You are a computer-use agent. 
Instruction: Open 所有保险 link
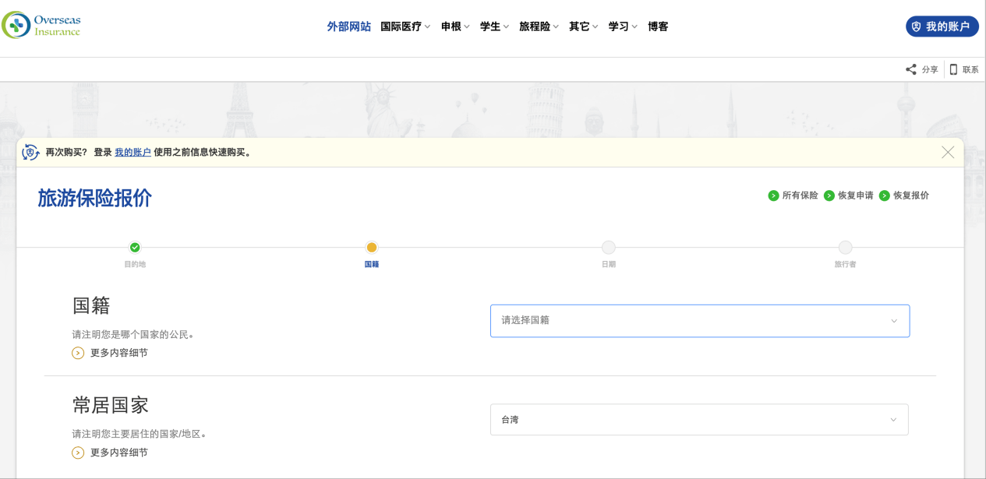pyautogui.click(x=800, y=195)
